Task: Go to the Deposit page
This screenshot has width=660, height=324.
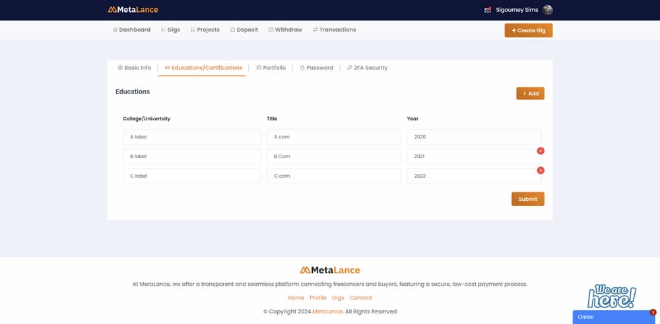Action: 244,30
